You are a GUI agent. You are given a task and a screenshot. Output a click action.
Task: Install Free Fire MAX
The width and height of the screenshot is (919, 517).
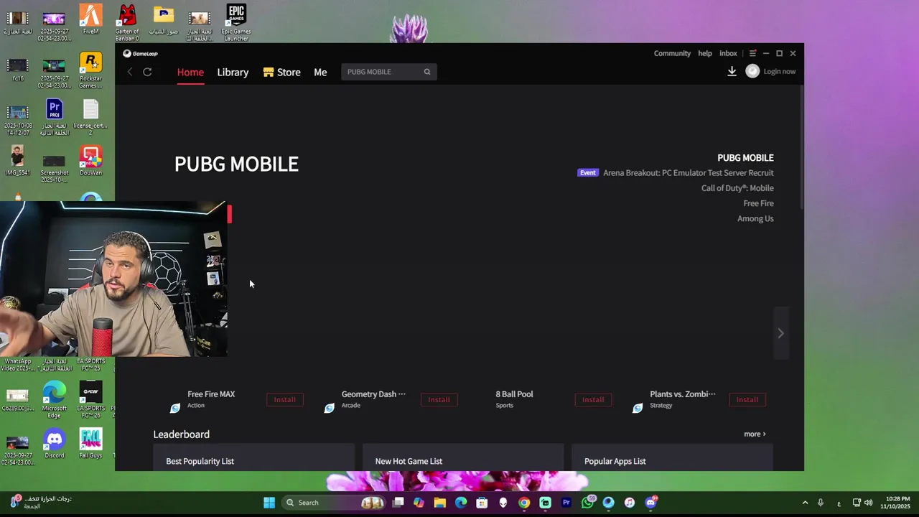click(284, 399)
